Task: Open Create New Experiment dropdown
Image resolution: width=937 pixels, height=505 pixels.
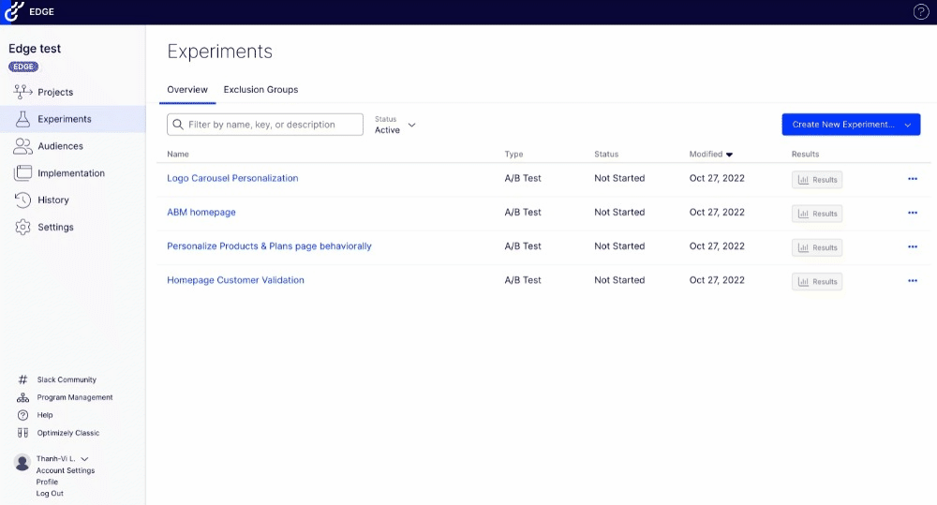Action: click(x=851, y=125)
